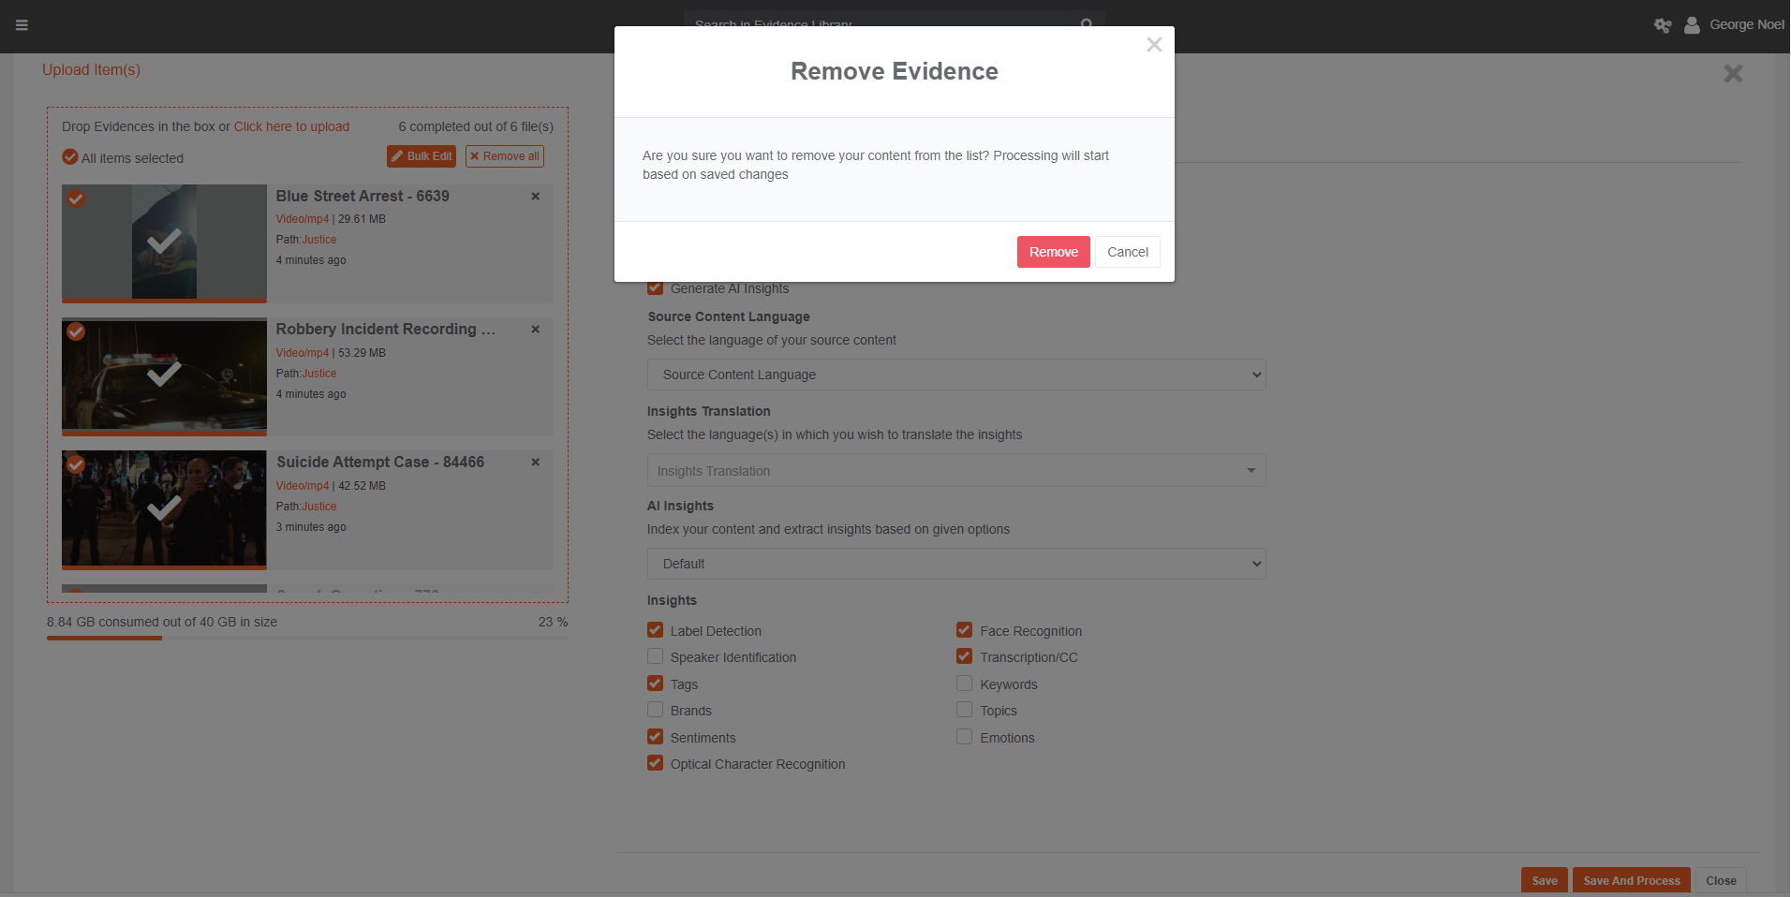Toggle the All items selected check icon
This screenshot has width=1791, height=897.
pos(70,157)
